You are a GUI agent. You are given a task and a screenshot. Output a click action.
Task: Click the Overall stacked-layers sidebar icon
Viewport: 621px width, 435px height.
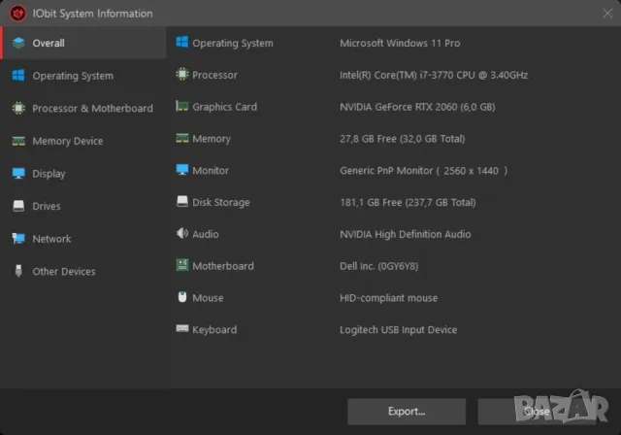pyautogui.click(x=18, y=43)
